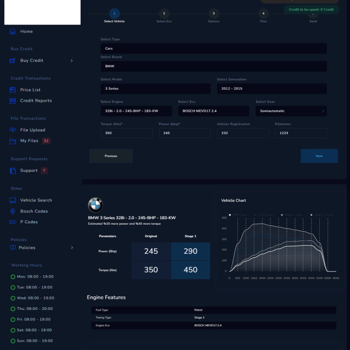Click the Next button
This screenshot has width=350, height=350.
[x=319, y=156]
